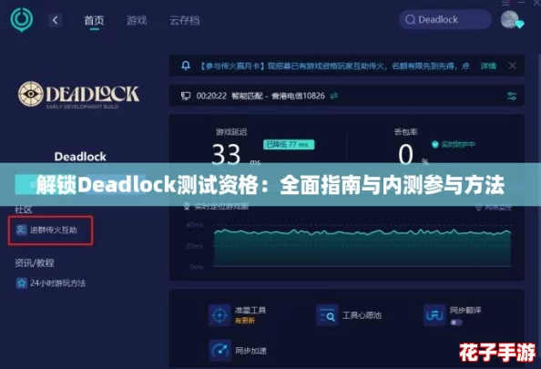
Task: Click the star icon beside 24小时游玩方法
Action: click(21, 283)
